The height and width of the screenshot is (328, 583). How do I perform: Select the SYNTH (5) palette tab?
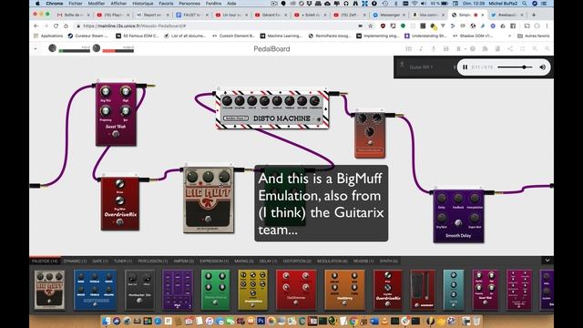pyautogui.click(x=389, y=261)
